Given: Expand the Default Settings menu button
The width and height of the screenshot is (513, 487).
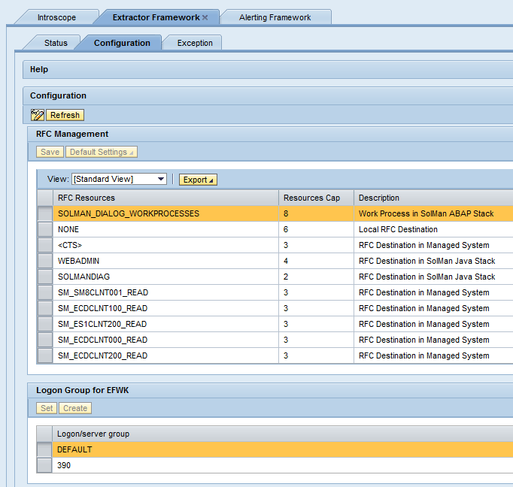Looking at the screenshot, I should (102, 152).
